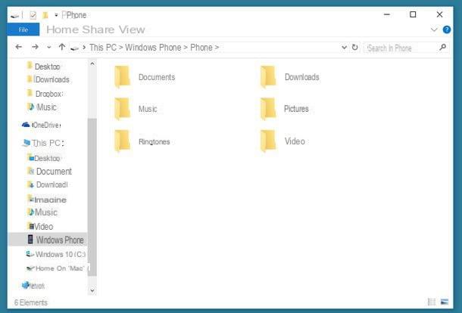Click the search magnifier icon

coord(442,48)
